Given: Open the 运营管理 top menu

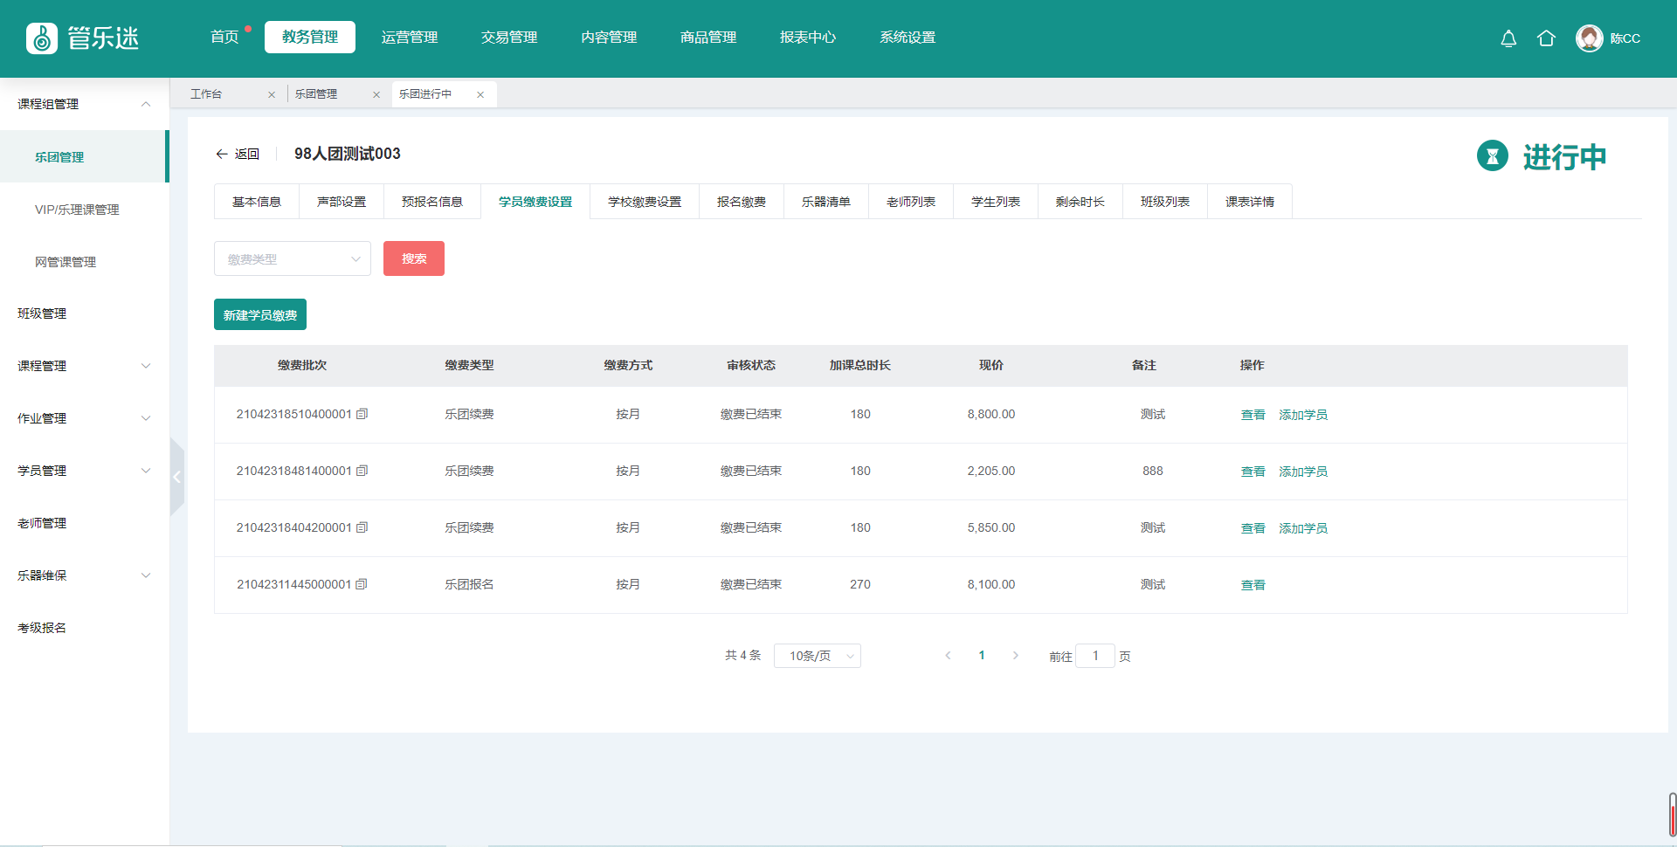Looking at the screenshot, I should tap(409, 38).
